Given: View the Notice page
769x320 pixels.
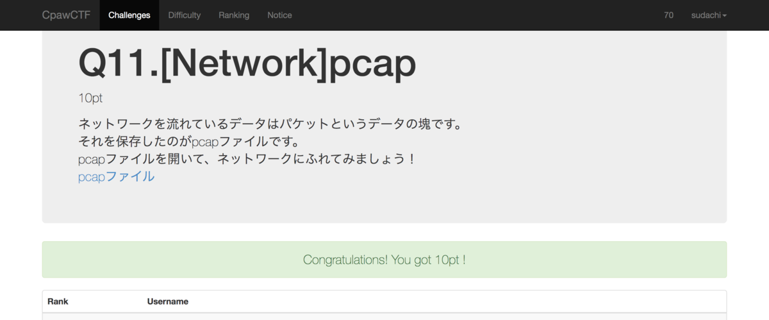Looking at the screenshot, I should [279, 15].
